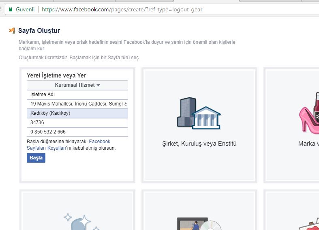Image resolution: width=319 pixels, height=230 pixels.
Task: Click the orange flag icon beside Sayfa Oluştur
Action: 12,30
